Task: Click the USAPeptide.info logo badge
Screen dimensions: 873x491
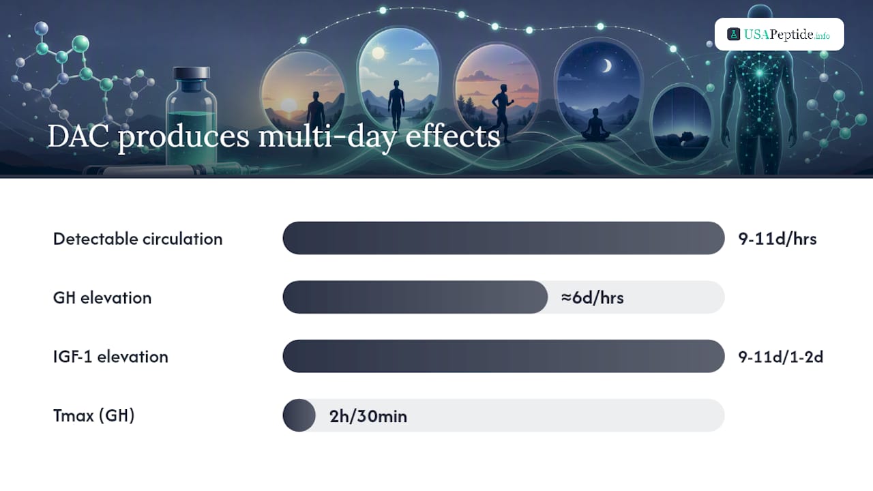Action: (779, 34)
